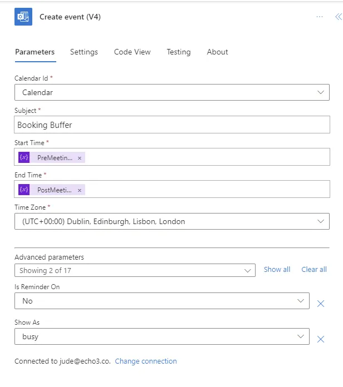Switch to the Testing tab
This screenshot has height=387, width=343.
pos(179,52)
